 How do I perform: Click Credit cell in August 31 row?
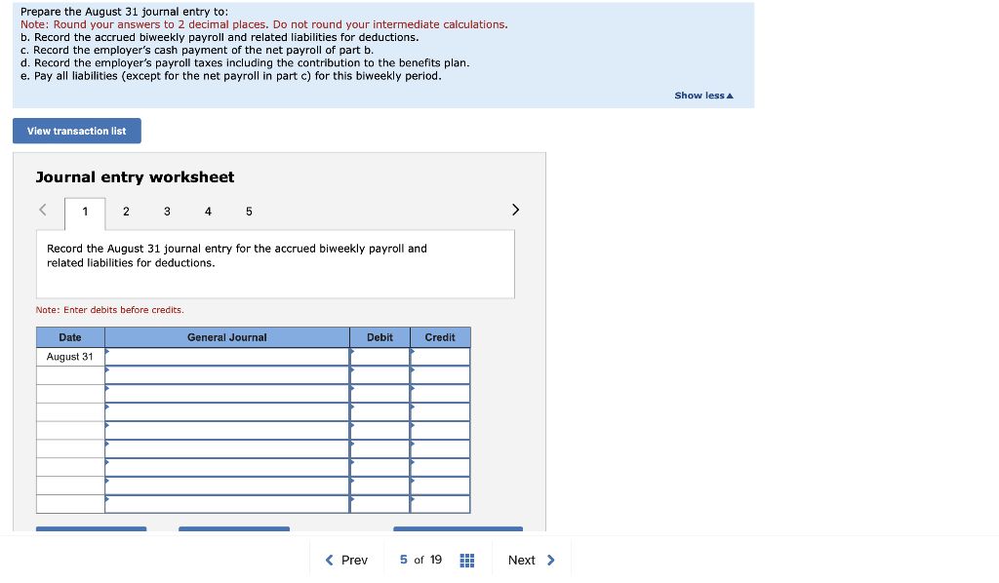[440, 357]
